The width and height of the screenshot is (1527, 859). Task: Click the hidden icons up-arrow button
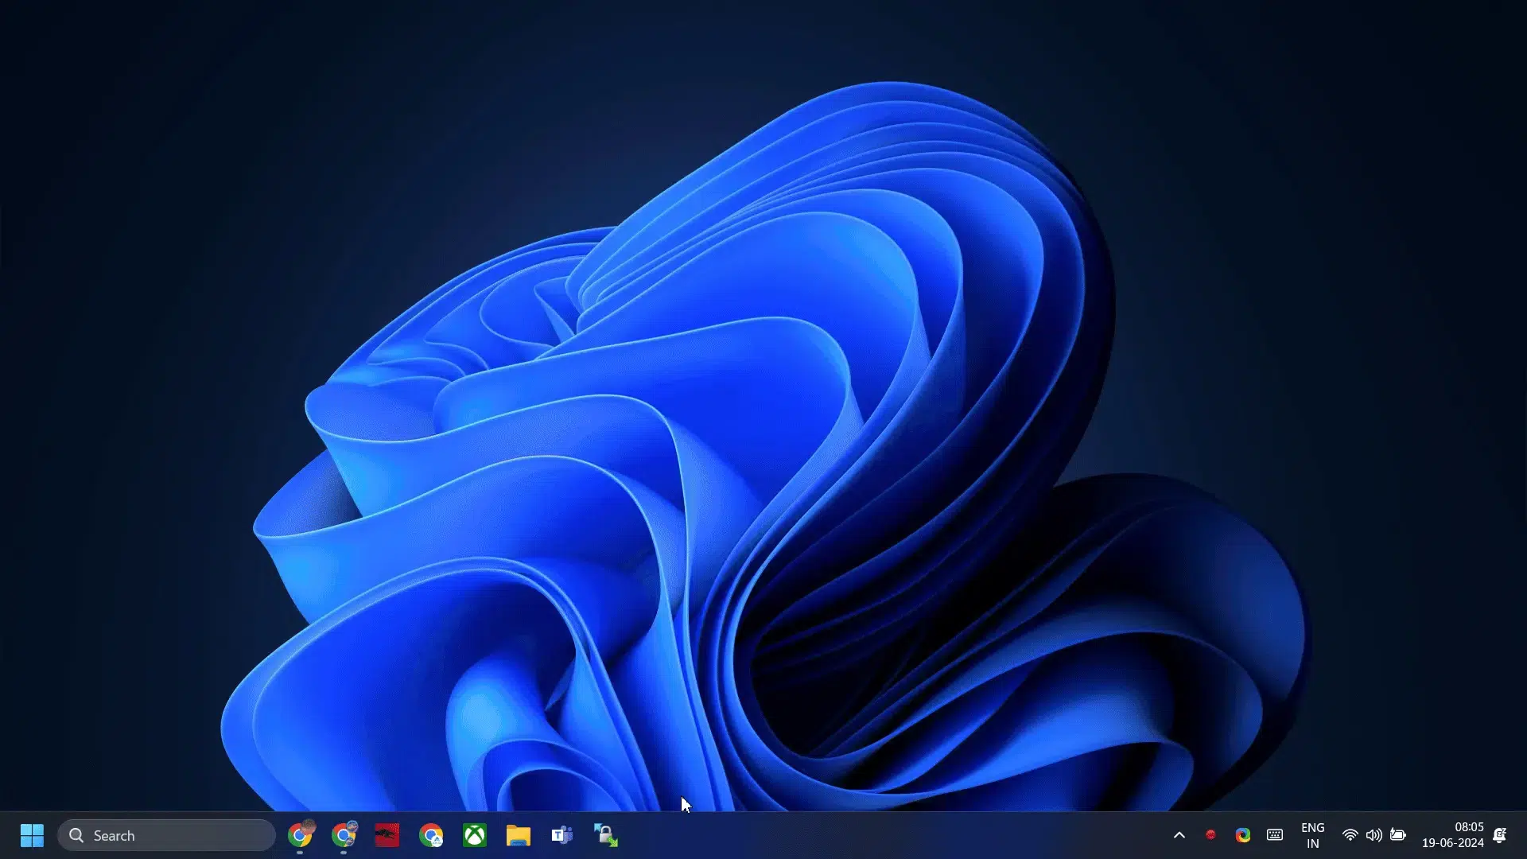click(1179, 835)
